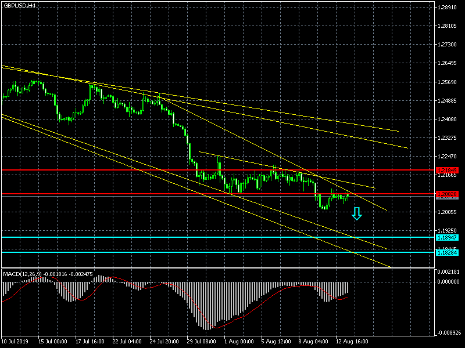Click the 1.24080 price scale value
Viewport: 465px width, 348px height.
447,119
